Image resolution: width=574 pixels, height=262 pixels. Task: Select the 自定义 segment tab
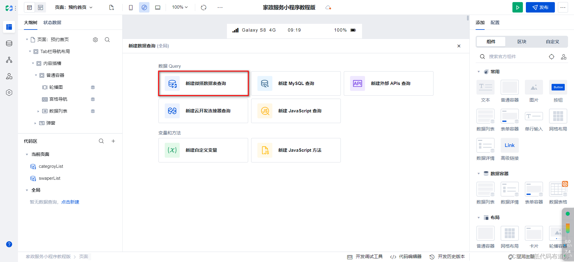click(552, 42)
